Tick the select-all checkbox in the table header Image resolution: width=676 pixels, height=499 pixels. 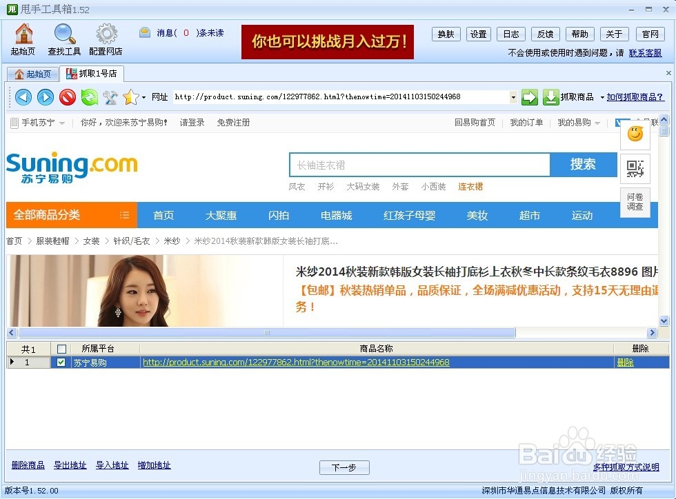tap(61, 349)
